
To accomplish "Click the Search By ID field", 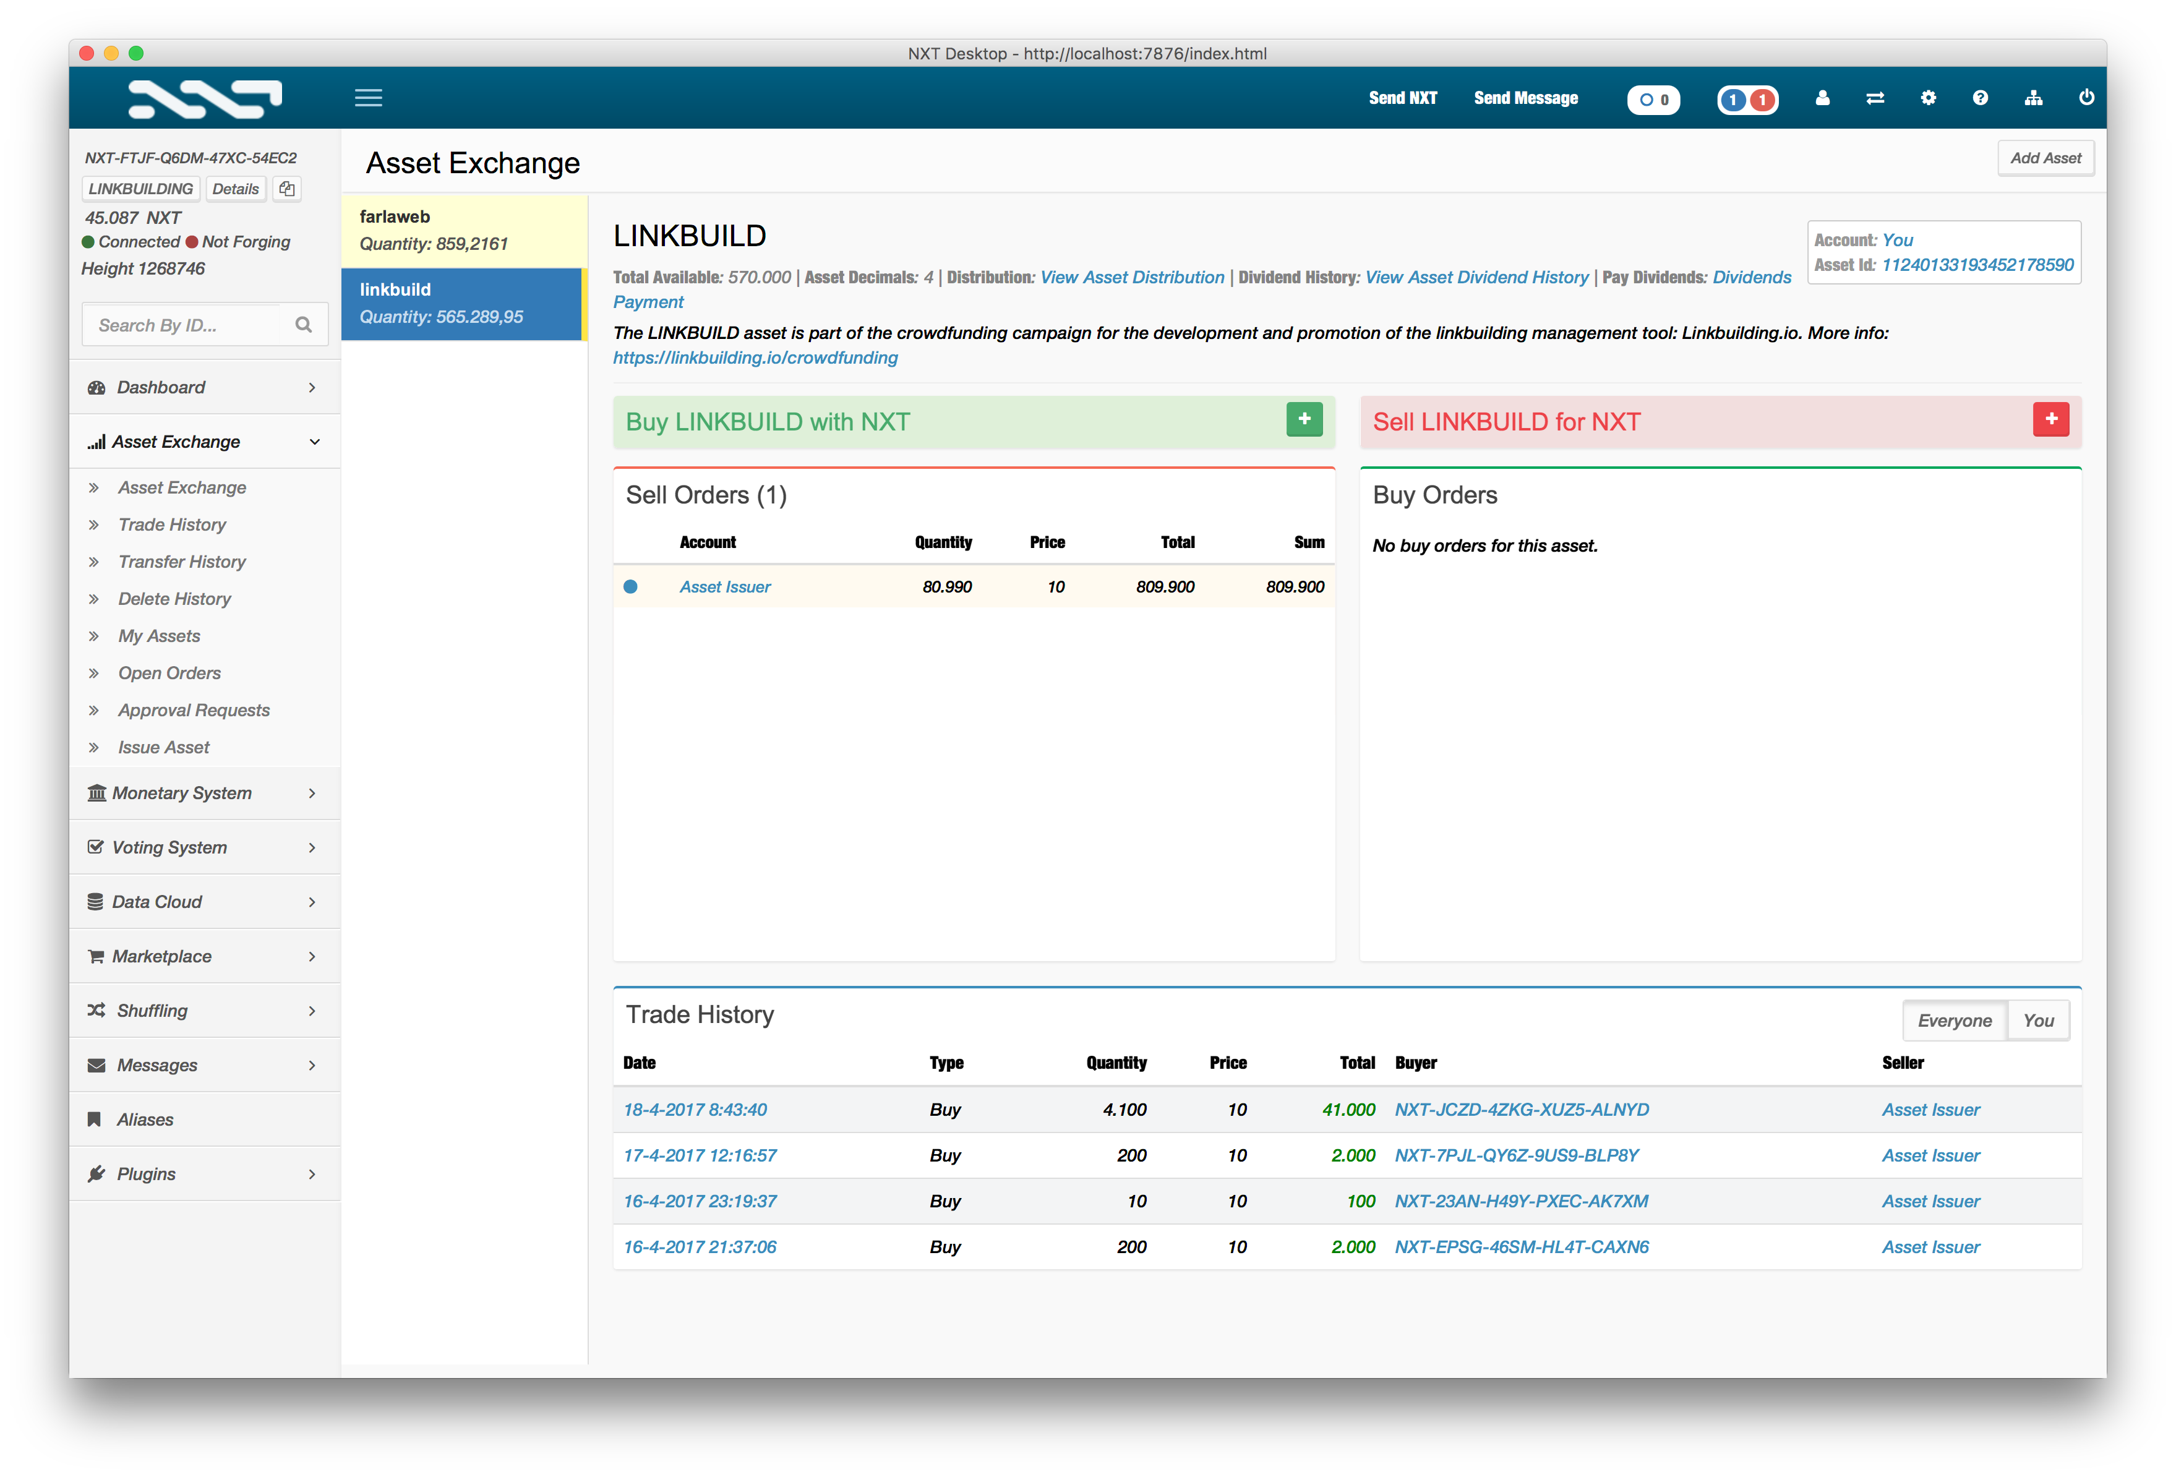I will coord(205,325).
